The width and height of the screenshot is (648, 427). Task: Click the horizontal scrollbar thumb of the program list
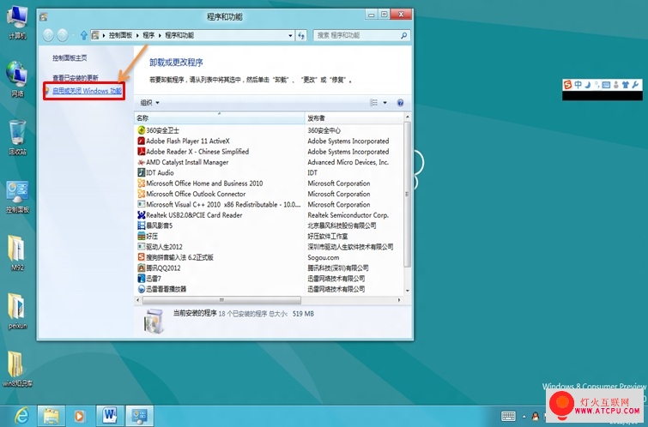click(222, 300)
